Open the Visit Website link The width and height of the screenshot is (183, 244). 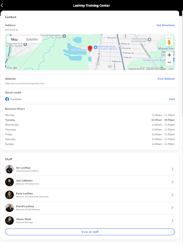tap(166, 79)
